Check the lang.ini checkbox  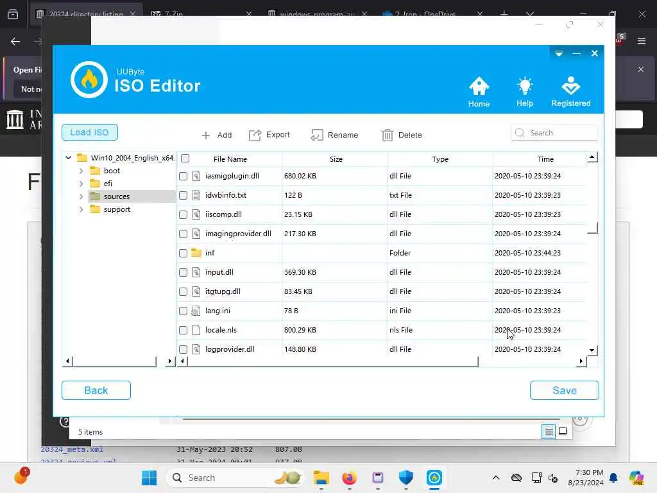[183, 311]
